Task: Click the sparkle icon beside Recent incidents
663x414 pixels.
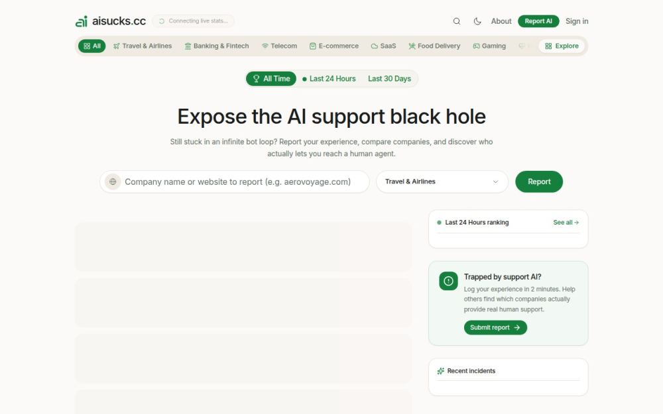Action: coord(441,371)
